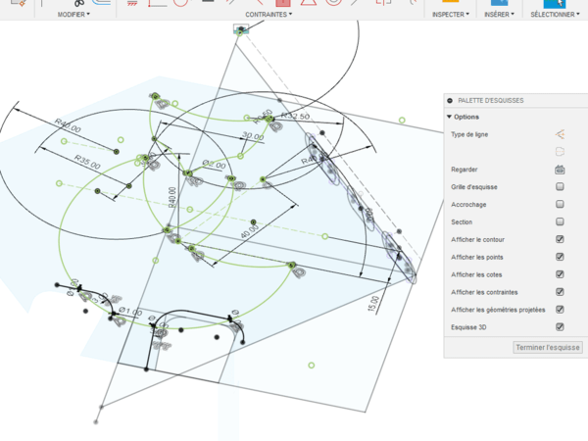Select the trim scissors tool

pyautogui.click(x=77, y=4)
